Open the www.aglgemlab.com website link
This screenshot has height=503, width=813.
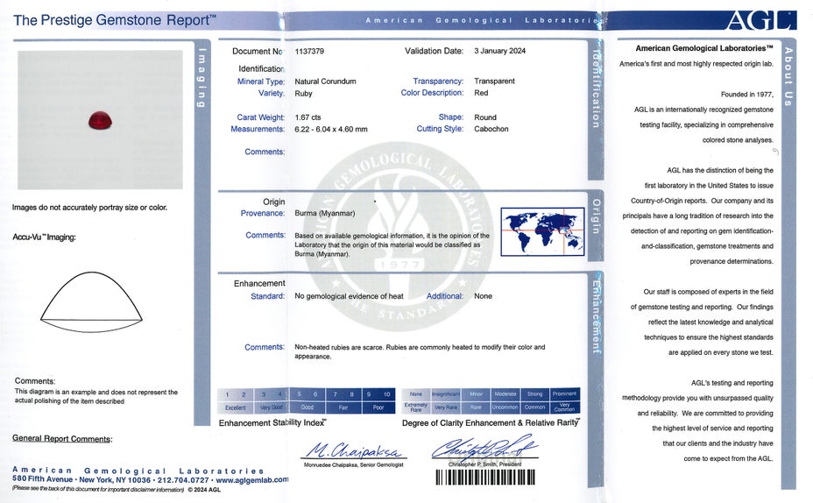(x=251, y=480)
